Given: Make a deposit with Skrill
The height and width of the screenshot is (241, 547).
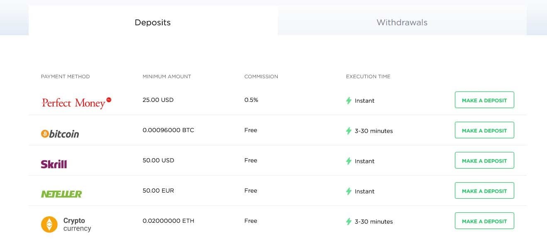Looking at the screenshot, I should coord(484,161).
